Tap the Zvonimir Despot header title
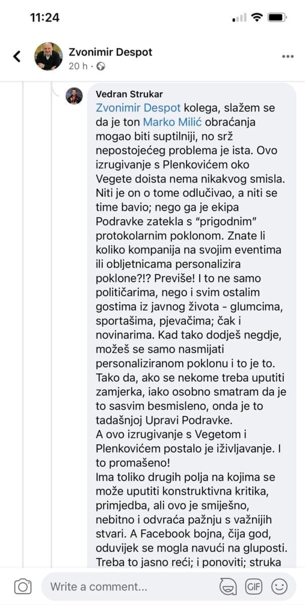305x605 pixels. click(110, 52)
